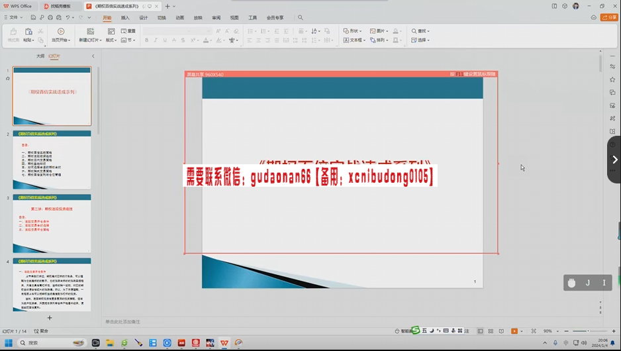Click the 当页开始 slideshow play icon
Screen dimensions: 621x351
(x=61, y=31)
